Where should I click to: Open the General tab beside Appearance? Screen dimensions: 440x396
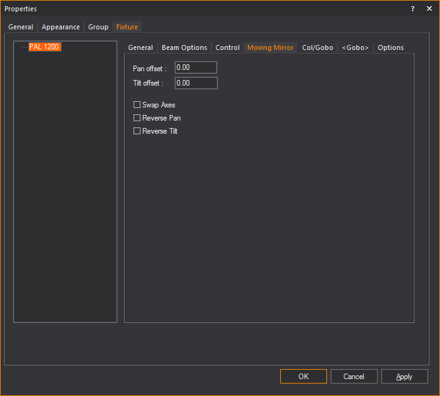click(x=21, y=27)
